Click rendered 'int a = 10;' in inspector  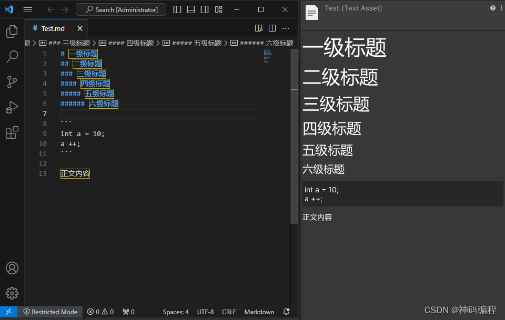point(321,190)
